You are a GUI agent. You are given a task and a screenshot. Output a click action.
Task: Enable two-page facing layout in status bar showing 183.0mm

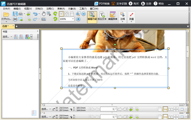pyautogui.click(x=171, y=109)
